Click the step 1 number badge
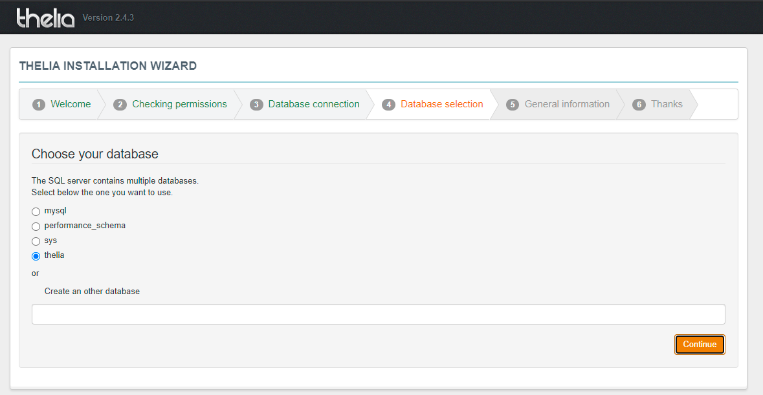 (39, 105)
